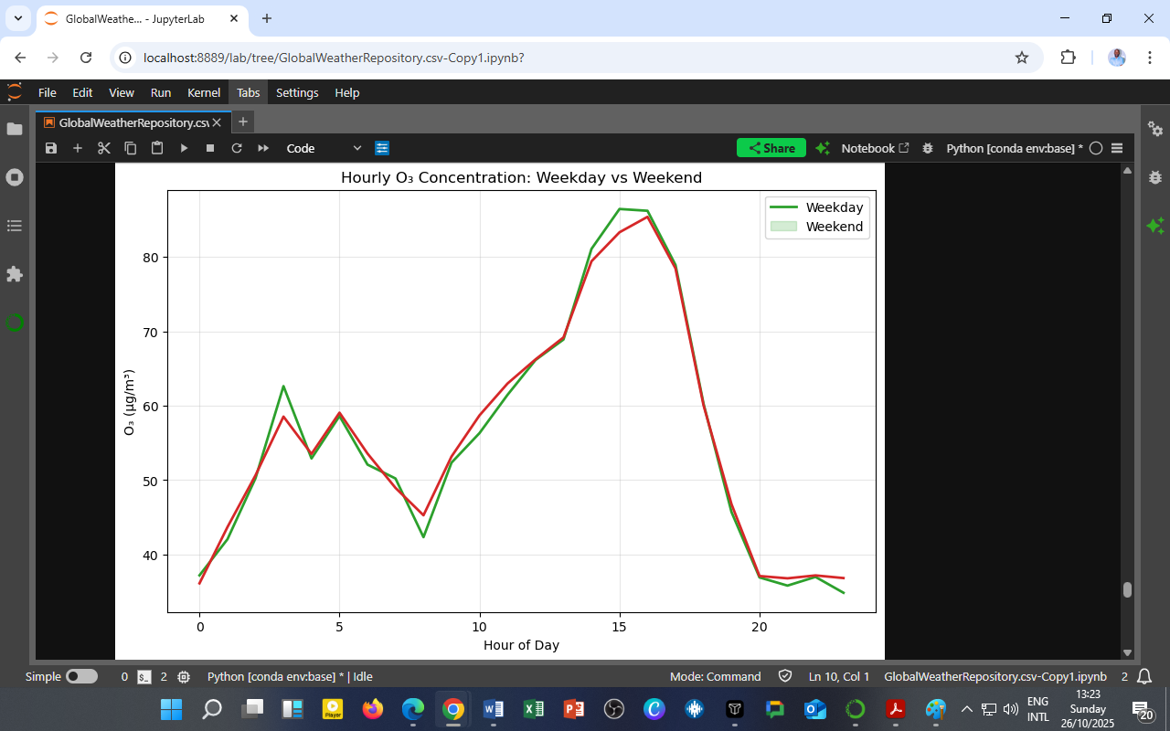The height and width of the screenshot is (731, 1170).
Task: Open the table of contents panel
Action: point(15,226)
